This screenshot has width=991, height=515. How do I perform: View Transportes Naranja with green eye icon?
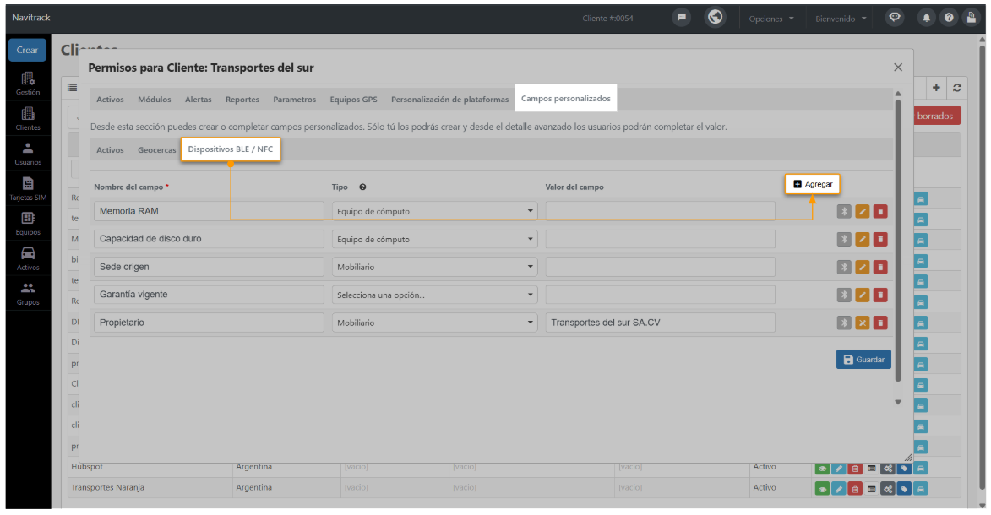point(822,489)
